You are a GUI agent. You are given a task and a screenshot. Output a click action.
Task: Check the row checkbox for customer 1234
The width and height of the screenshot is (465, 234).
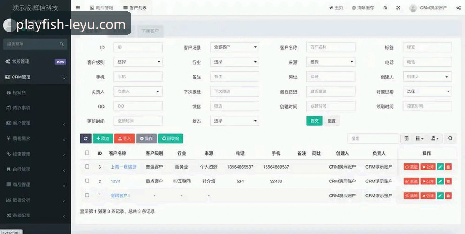click(x=87, y=181)
